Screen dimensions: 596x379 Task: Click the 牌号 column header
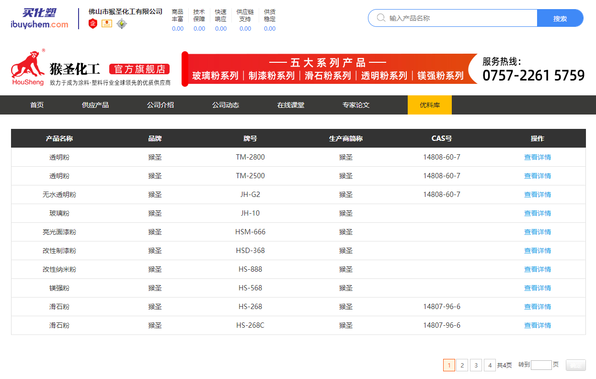[x=250, y=138]
